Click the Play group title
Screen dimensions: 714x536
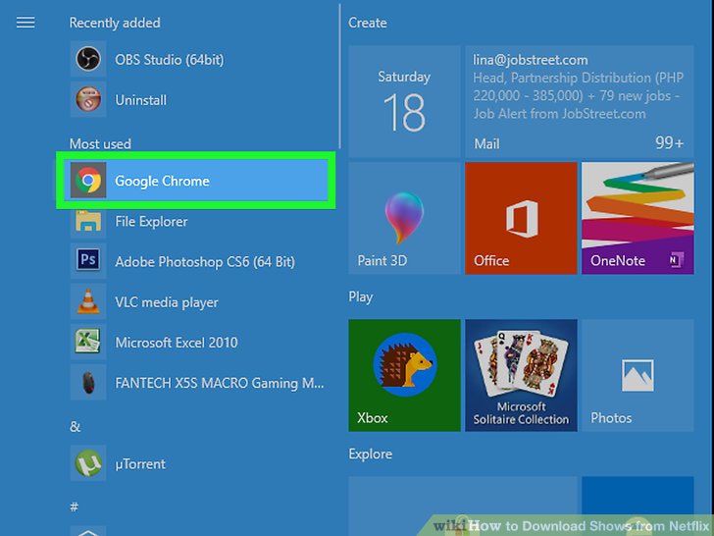[361, 297]
